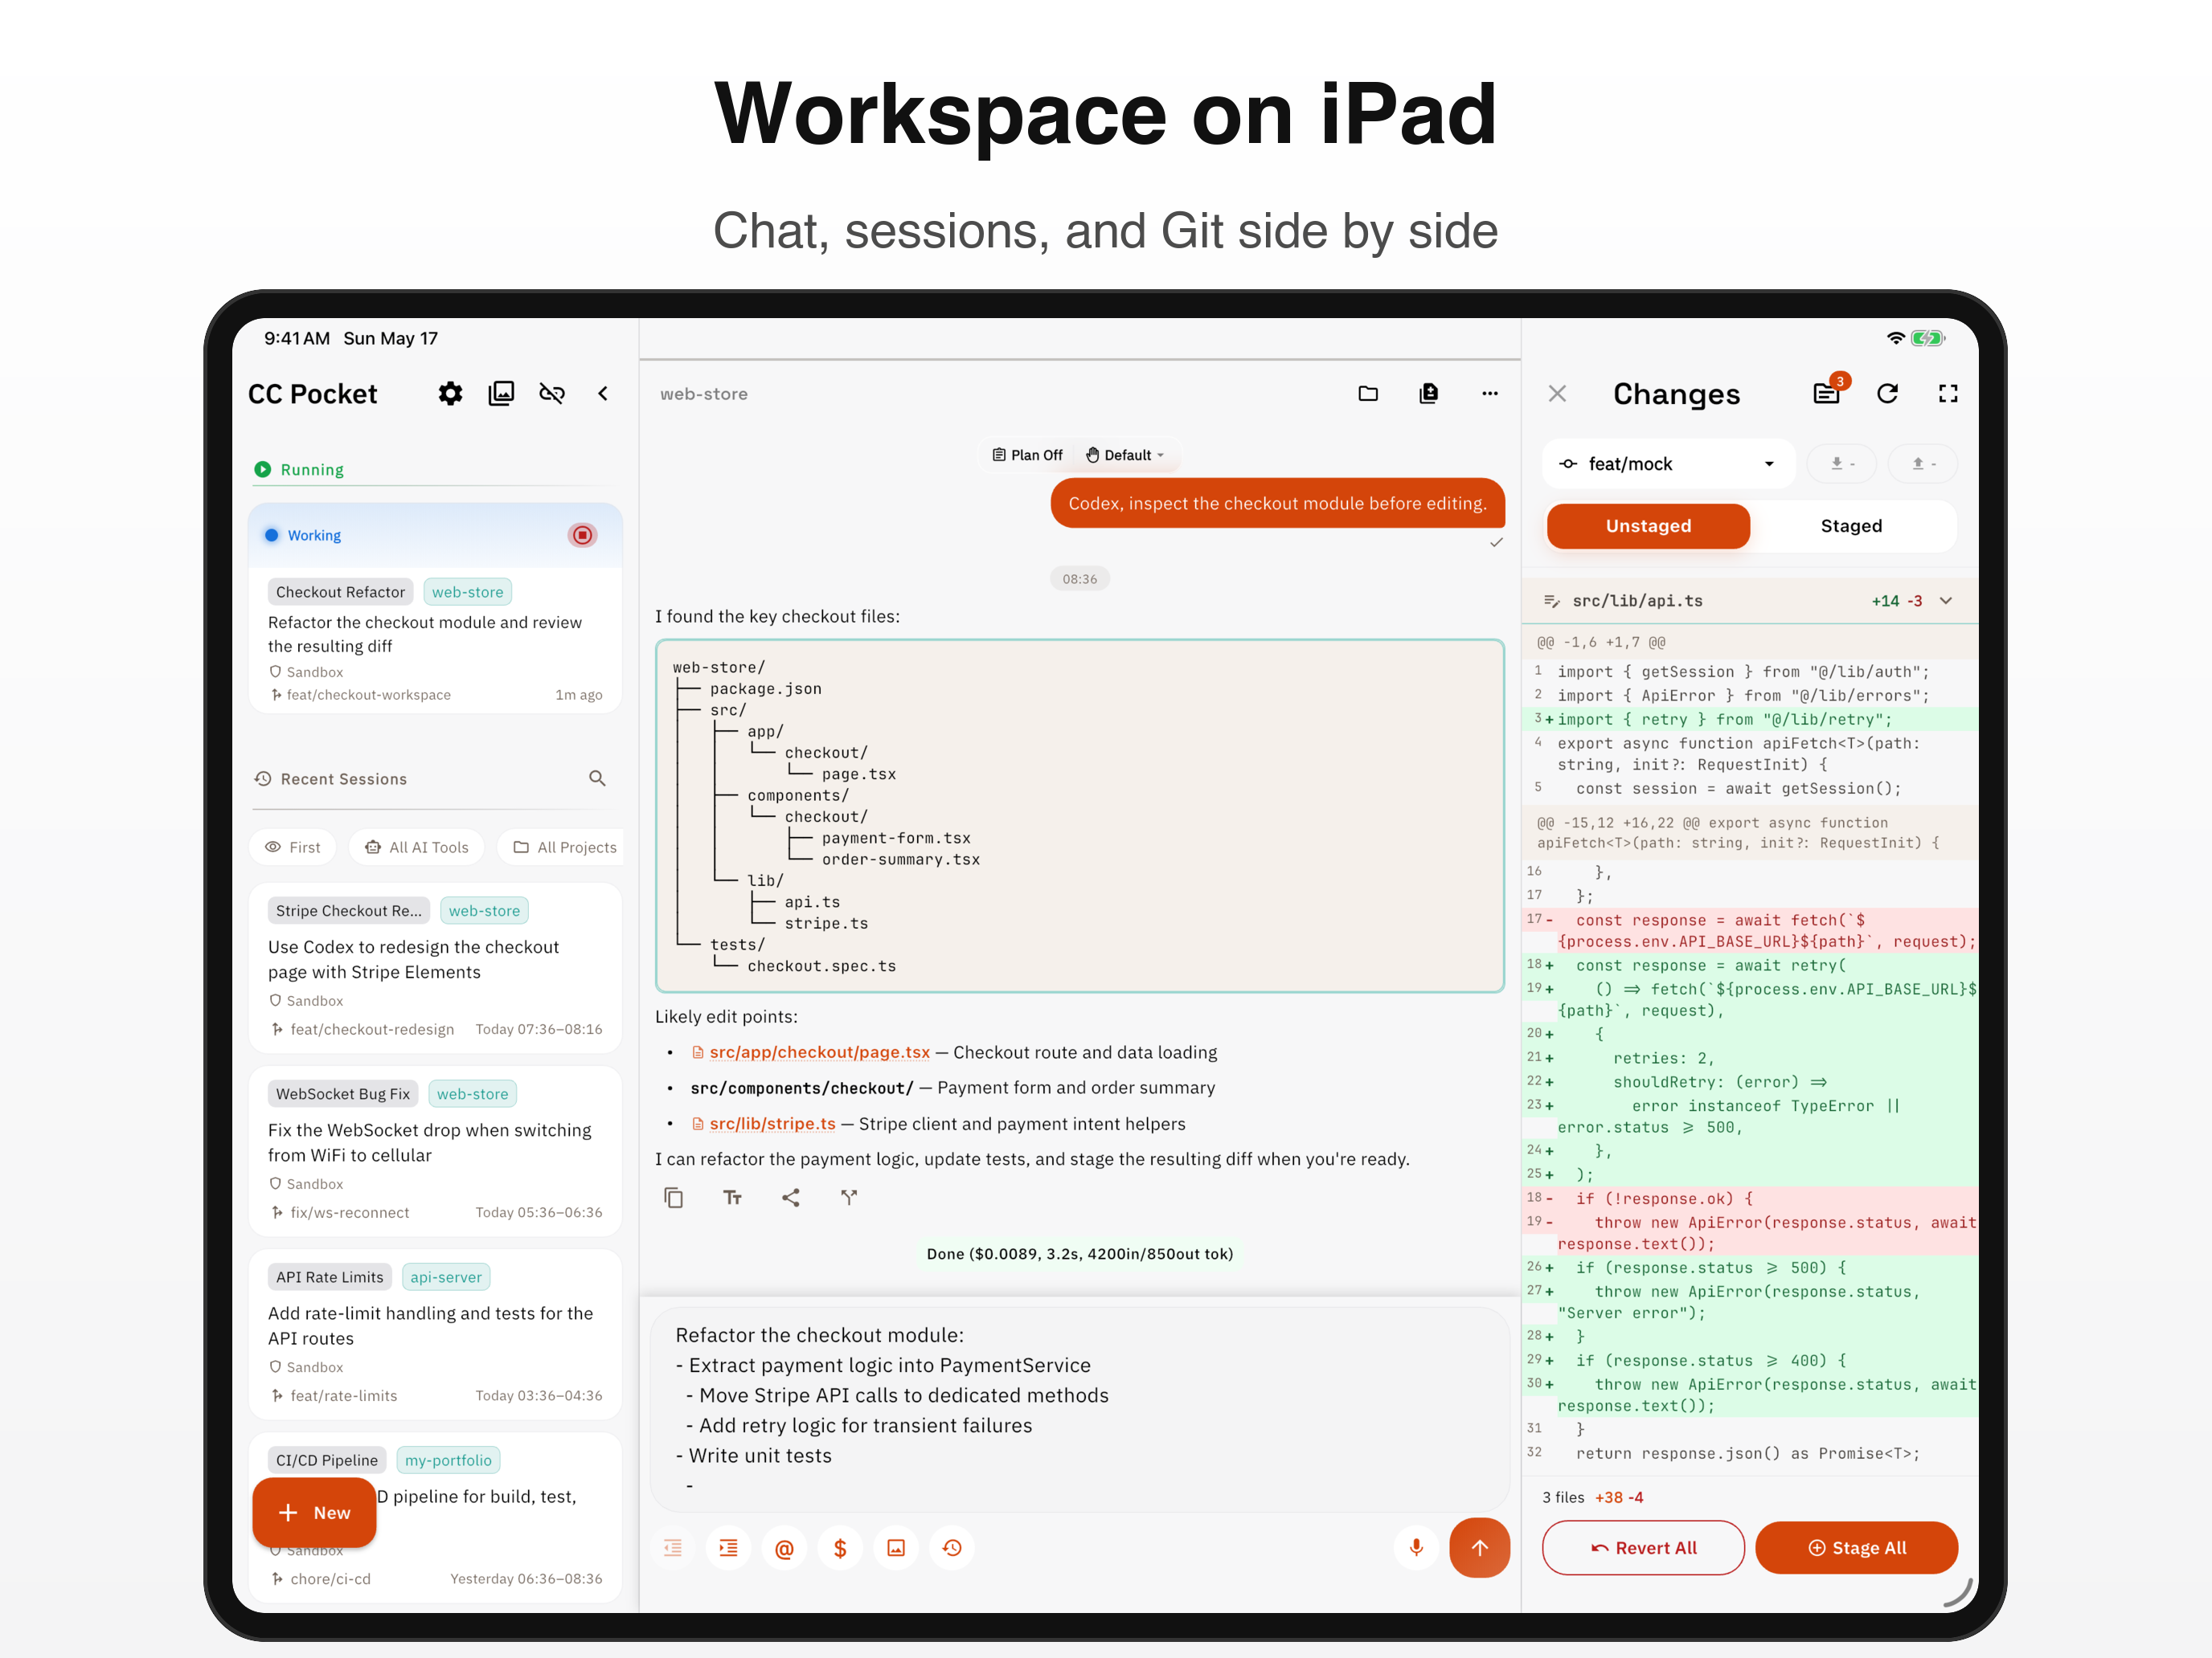Click the file tree code block

[x=1080, y=815]
